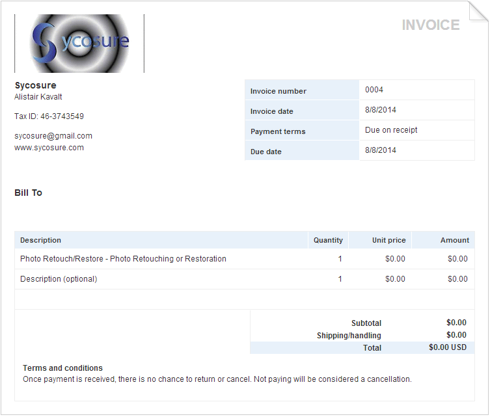490x417 pixels.
Task: Select the Due on receipt value
Action: pos(391,130)
